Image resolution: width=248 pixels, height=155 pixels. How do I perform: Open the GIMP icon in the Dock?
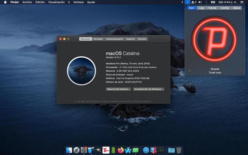98,150
